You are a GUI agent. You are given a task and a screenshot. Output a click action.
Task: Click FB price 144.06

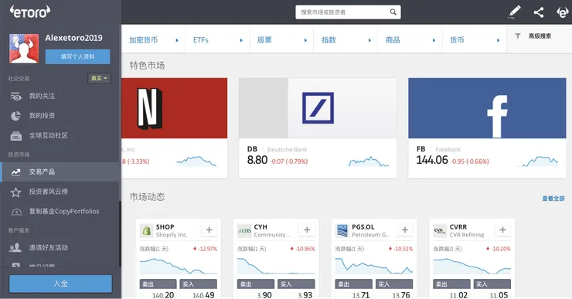coord(432,160)
